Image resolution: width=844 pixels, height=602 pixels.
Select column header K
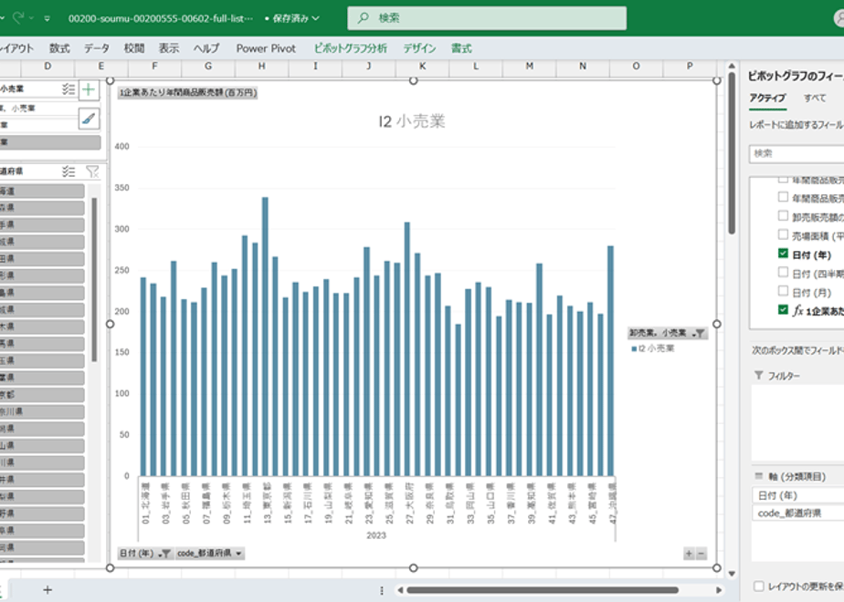point(423,66)
